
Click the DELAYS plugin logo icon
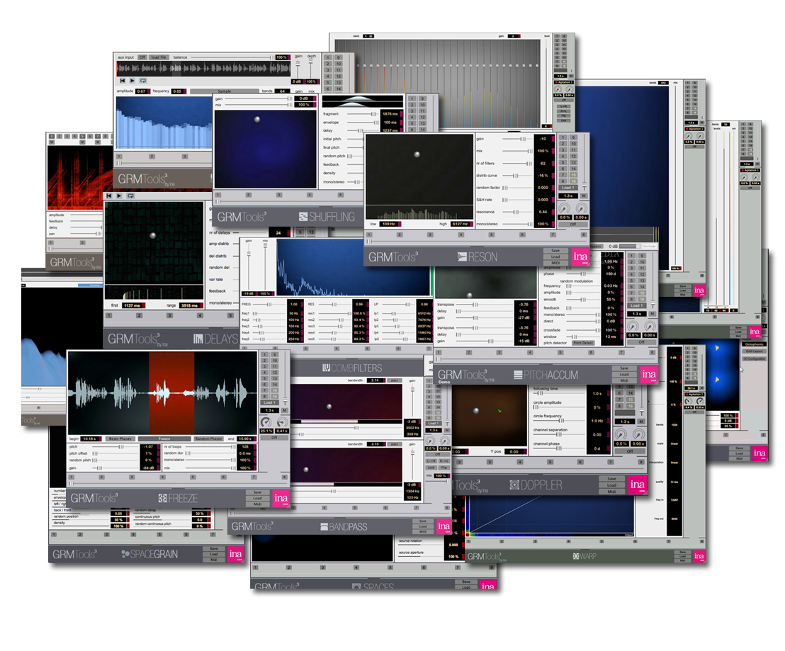pos(198,339)
